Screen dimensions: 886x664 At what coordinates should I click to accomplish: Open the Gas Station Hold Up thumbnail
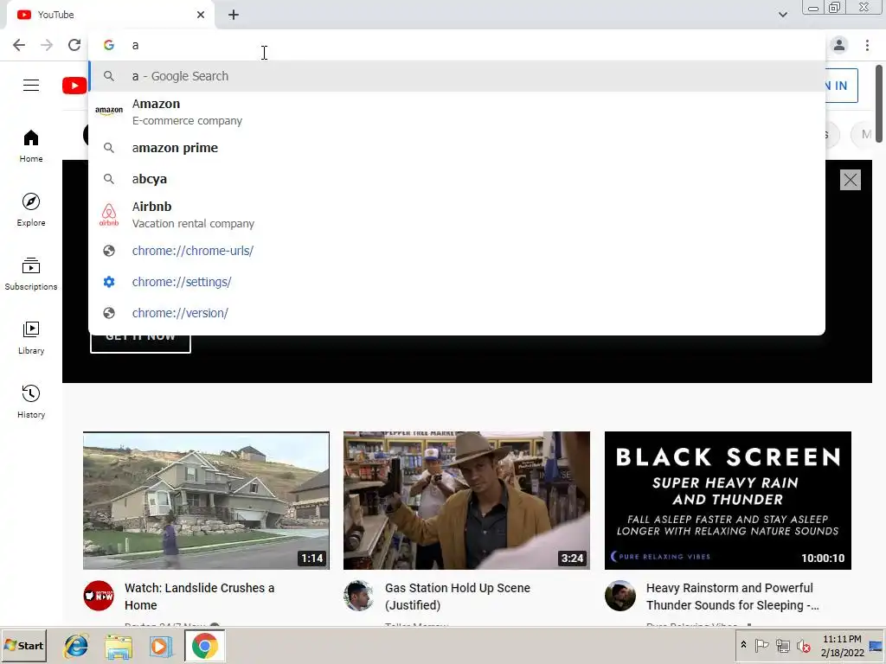click(466, 501)
